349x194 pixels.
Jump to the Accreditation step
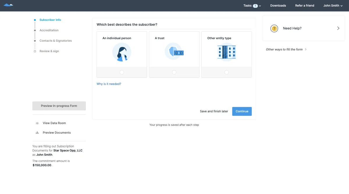[x=49, y=30]
